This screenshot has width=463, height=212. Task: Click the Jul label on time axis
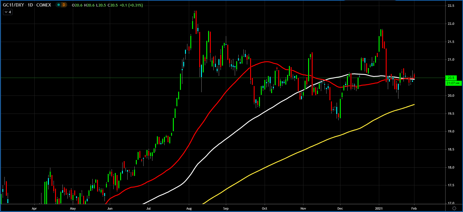coord(148,208)
